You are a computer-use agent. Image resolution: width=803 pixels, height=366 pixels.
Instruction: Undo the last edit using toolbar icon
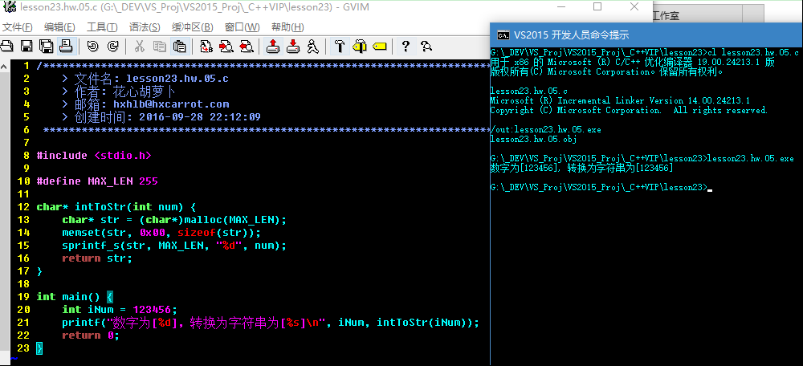(92, 46)
